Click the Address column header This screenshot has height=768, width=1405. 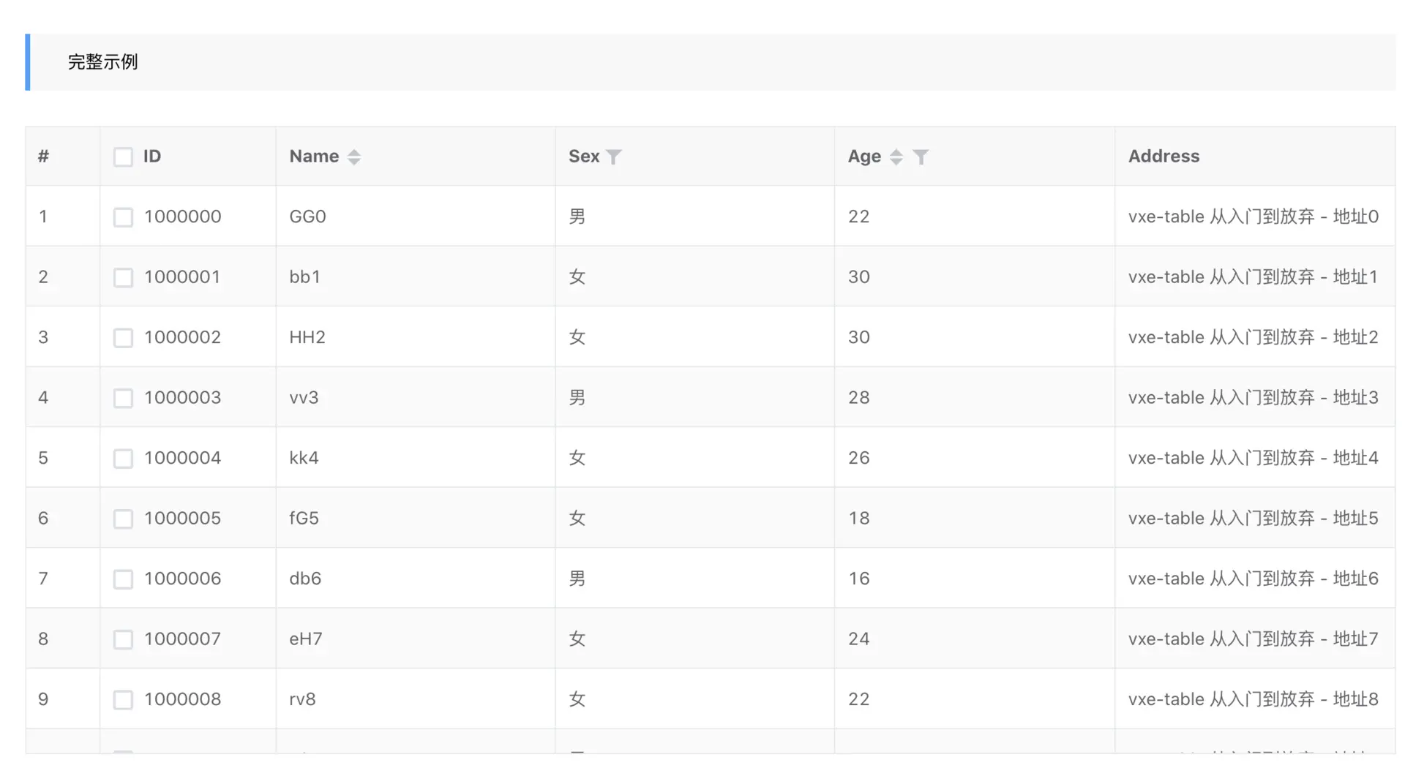(1164, 157)
